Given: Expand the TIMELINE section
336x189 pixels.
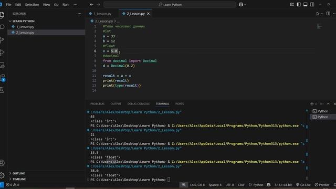Looking at the screenshot, I should click(x=19, y=179).
